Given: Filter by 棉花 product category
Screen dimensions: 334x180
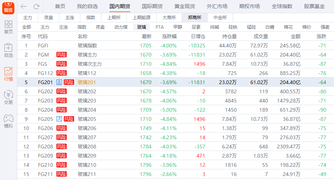Looking at the screenshot, I should [x=288, y=27].
